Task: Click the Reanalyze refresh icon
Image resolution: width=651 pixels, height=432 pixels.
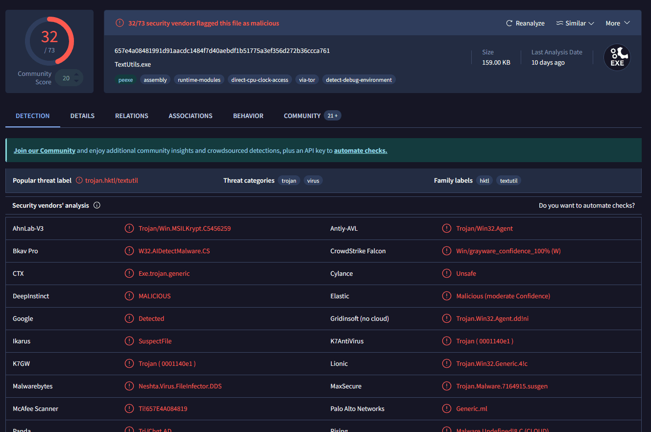Action: 509,24
